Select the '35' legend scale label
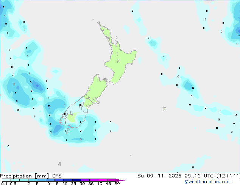Viewport: 240px width, 185px height. point(91,183)
